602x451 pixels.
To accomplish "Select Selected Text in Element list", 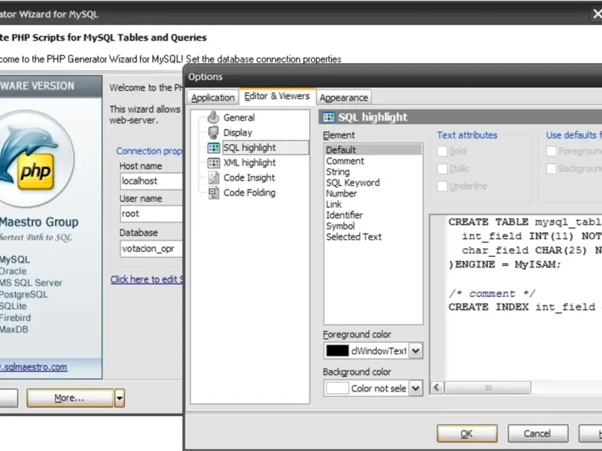I will (373, 237).
